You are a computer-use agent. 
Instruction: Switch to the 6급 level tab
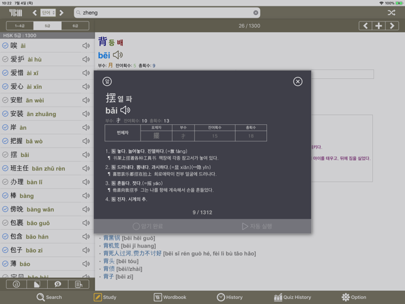click(x=75, y=26)
